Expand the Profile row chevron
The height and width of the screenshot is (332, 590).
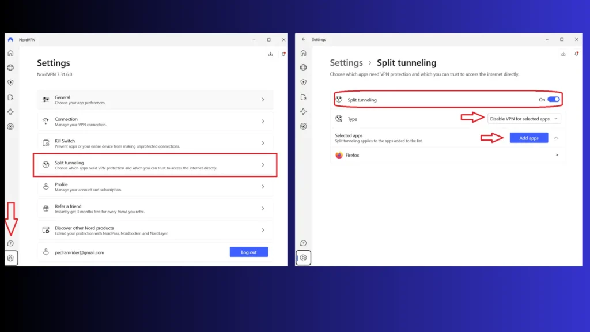[x=263, y=187]
